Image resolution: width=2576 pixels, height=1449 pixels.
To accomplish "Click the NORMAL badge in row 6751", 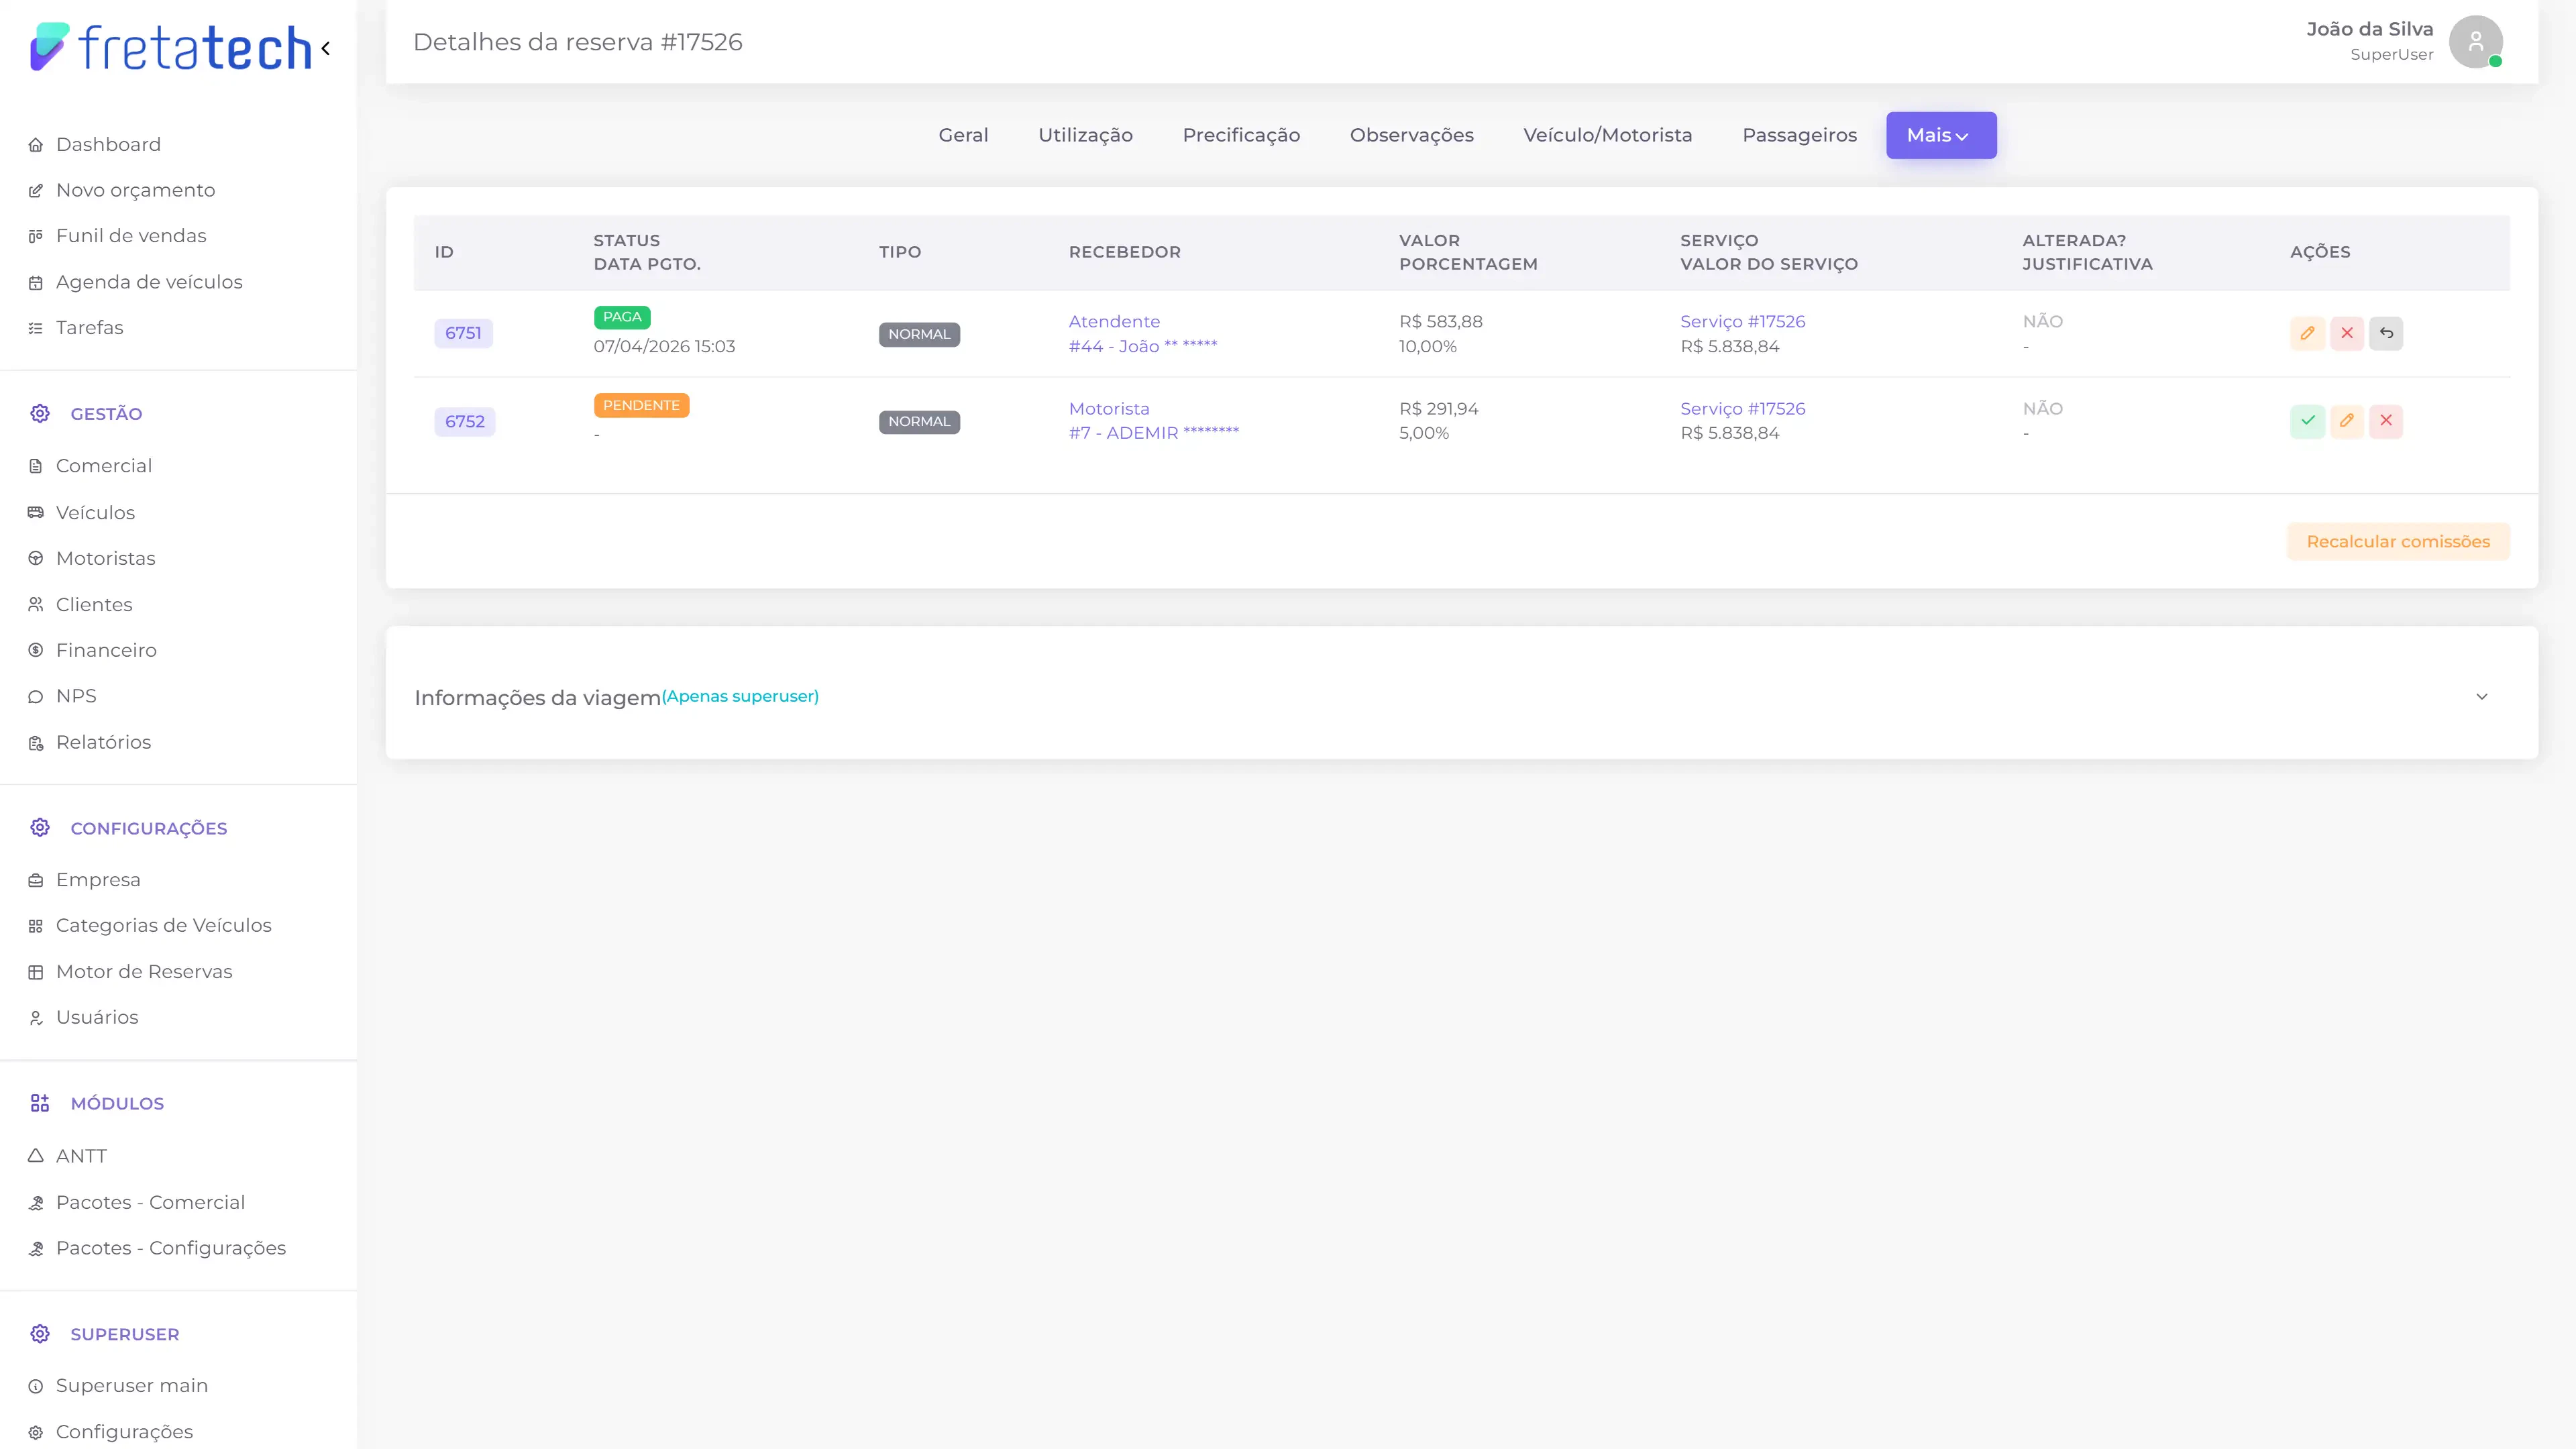I will point(919,334).
